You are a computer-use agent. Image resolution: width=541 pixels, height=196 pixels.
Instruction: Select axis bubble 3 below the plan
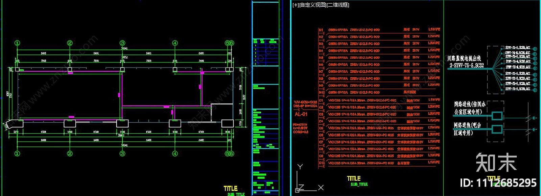tap(122, 154)
